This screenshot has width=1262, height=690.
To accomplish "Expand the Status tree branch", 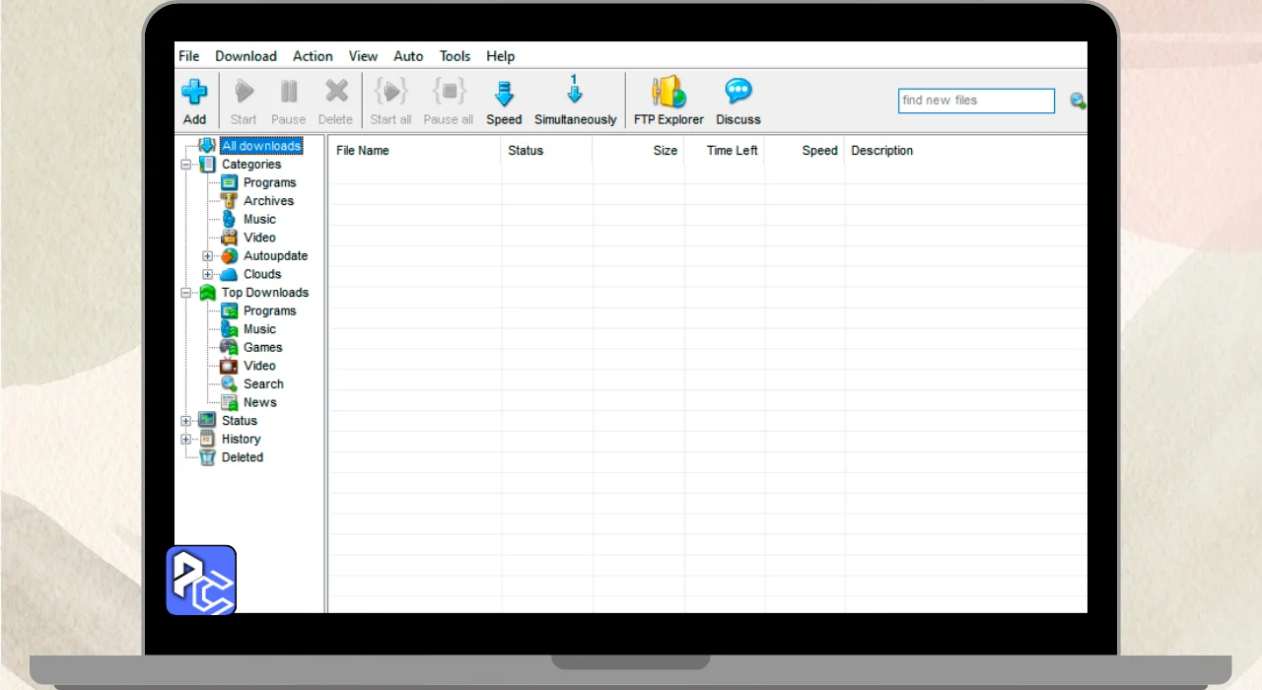I will point(186,421).
